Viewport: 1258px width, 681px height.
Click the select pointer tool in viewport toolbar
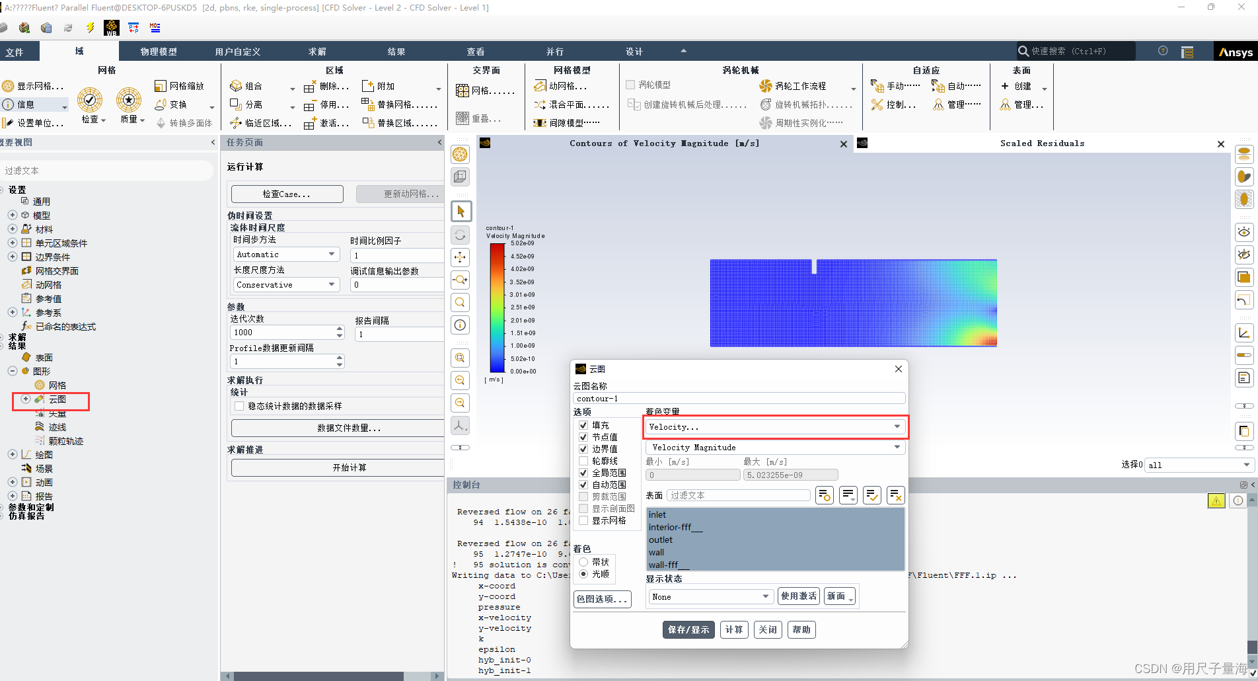[x=461, y=212]
